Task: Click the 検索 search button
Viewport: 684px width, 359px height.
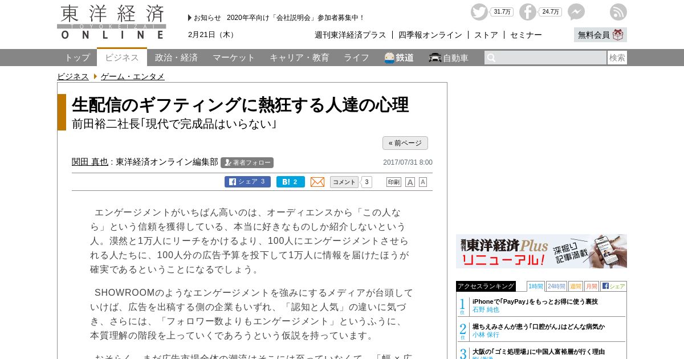Action: point(617,58)
